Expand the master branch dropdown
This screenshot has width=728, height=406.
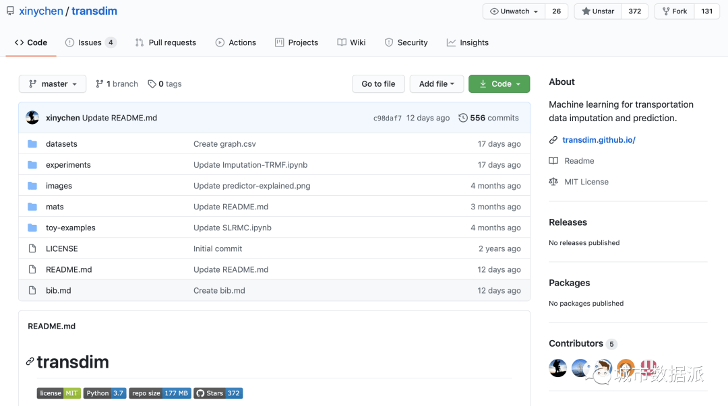pos(53,84)
